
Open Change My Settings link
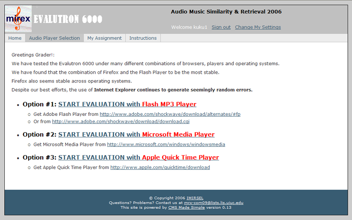pyautogui.click(x=258, y=27)
